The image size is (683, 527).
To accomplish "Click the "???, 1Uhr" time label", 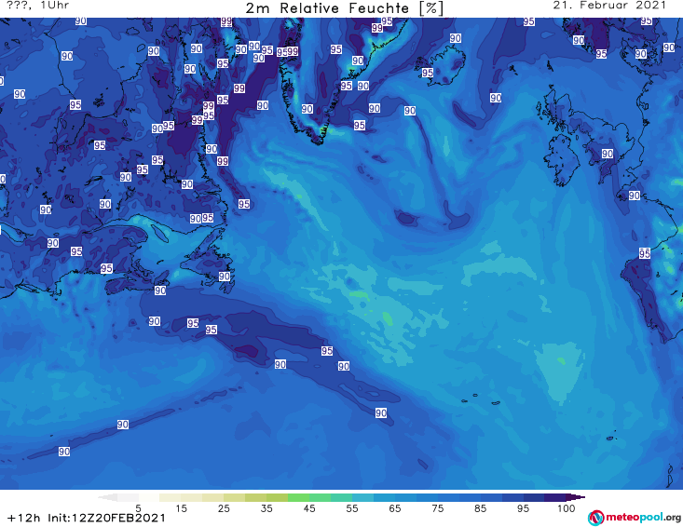I will coord(38,6).
